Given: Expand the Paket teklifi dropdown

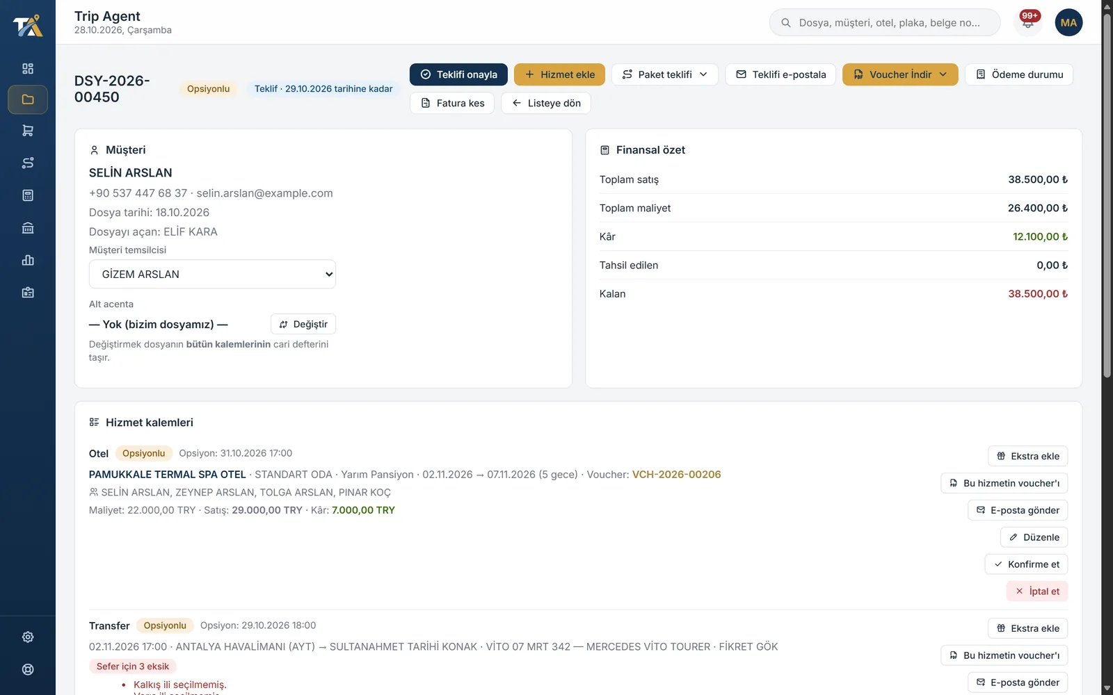Looking at the screenshot, I should pos(665,74).
